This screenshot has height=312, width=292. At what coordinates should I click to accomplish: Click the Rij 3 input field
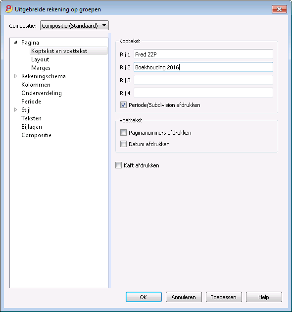pos(203,80)
